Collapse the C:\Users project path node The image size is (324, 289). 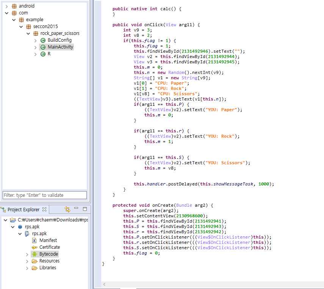point(6,220)
